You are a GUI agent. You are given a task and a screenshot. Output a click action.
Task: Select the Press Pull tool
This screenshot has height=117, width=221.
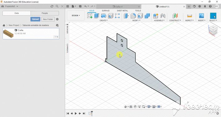[126, 16]
